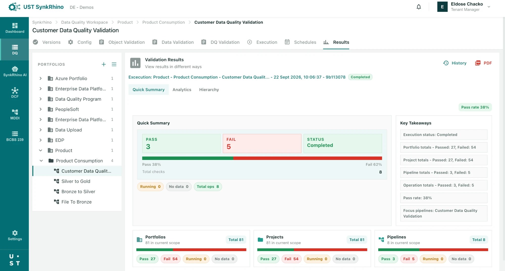Click the Portfolios card building icon
This screenshot has width=505, height=271.
[x=139, y=240]
